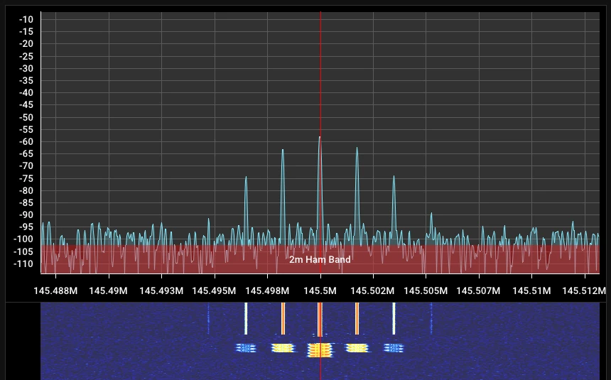Click the tallest center peak at -58 dB
Viewport: 611px width, 380px height.
point(320,138)
